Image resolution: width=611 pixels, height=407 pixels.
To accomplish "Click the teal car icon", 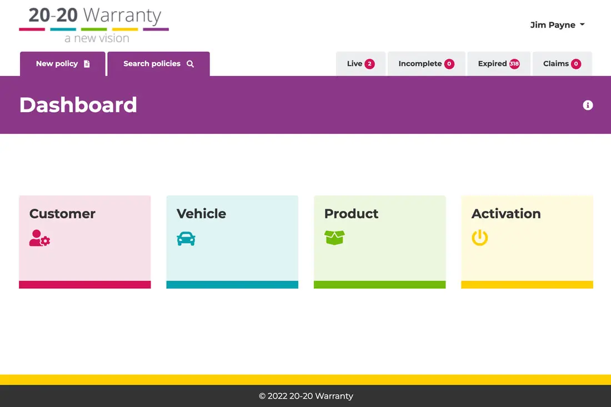I will (x=186, y=238).
